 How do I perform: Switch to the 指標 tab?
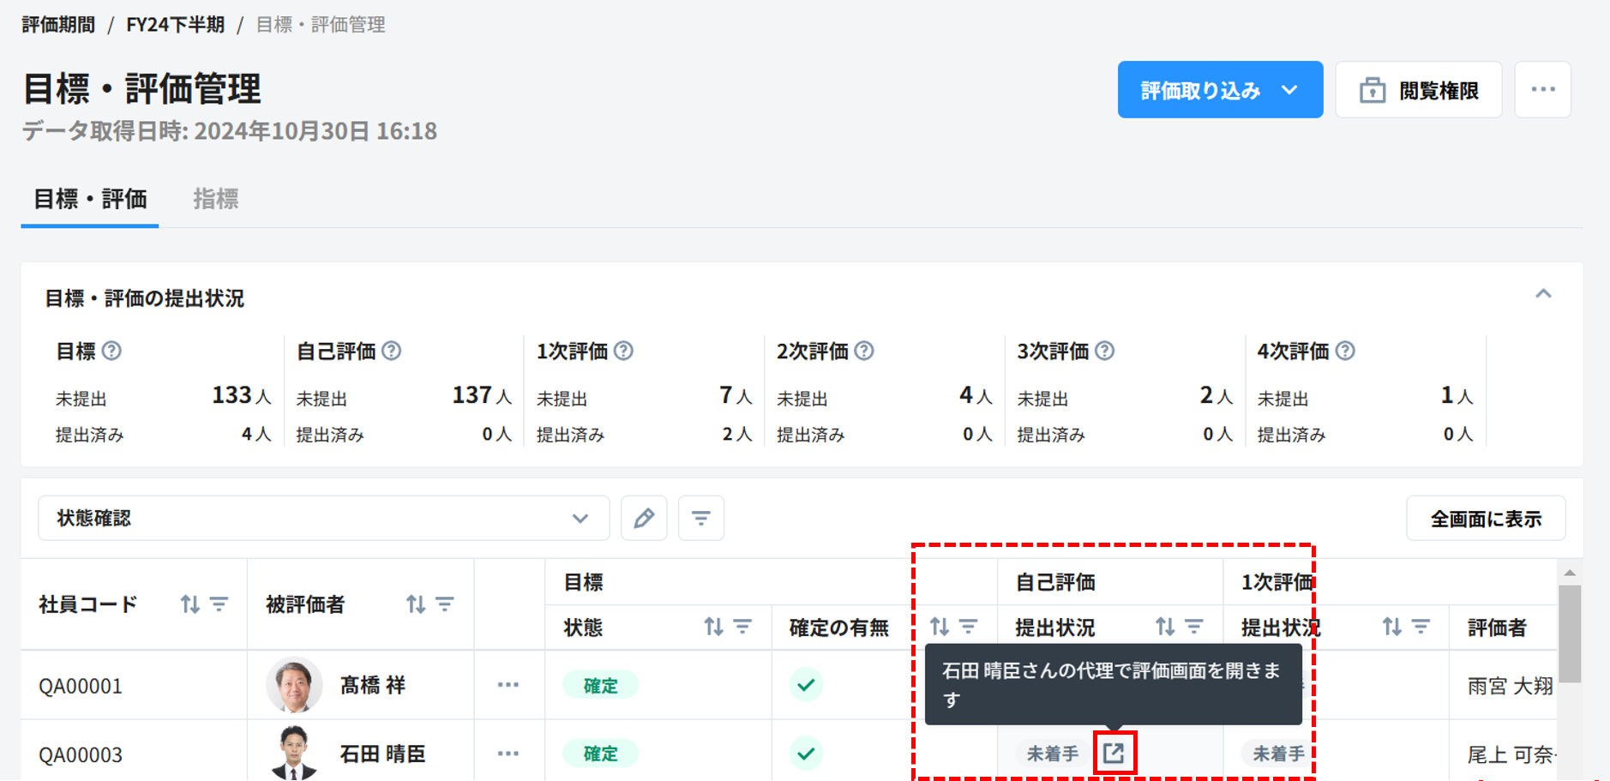click(x=215, y=199)
